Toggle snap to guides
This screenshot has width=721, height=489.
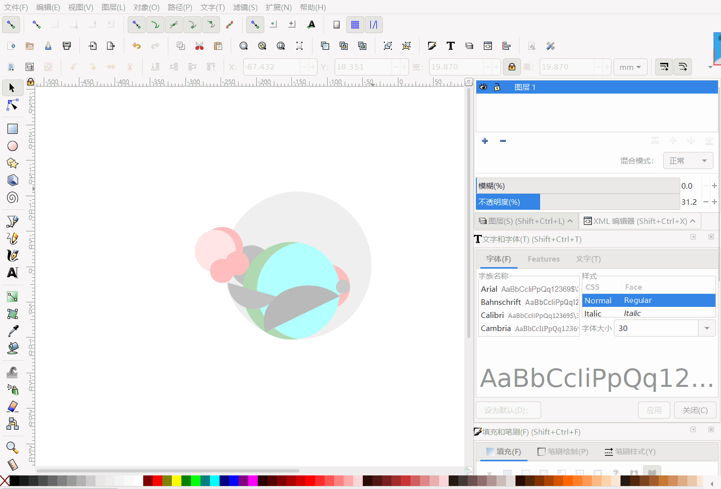click(374, 25)
